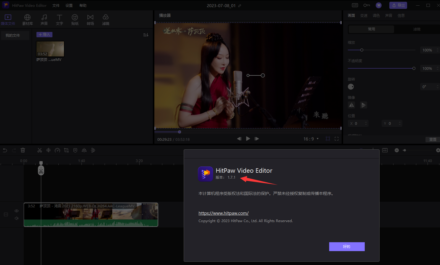Click the undo arrow in timeline toolbar

point(5,150)
